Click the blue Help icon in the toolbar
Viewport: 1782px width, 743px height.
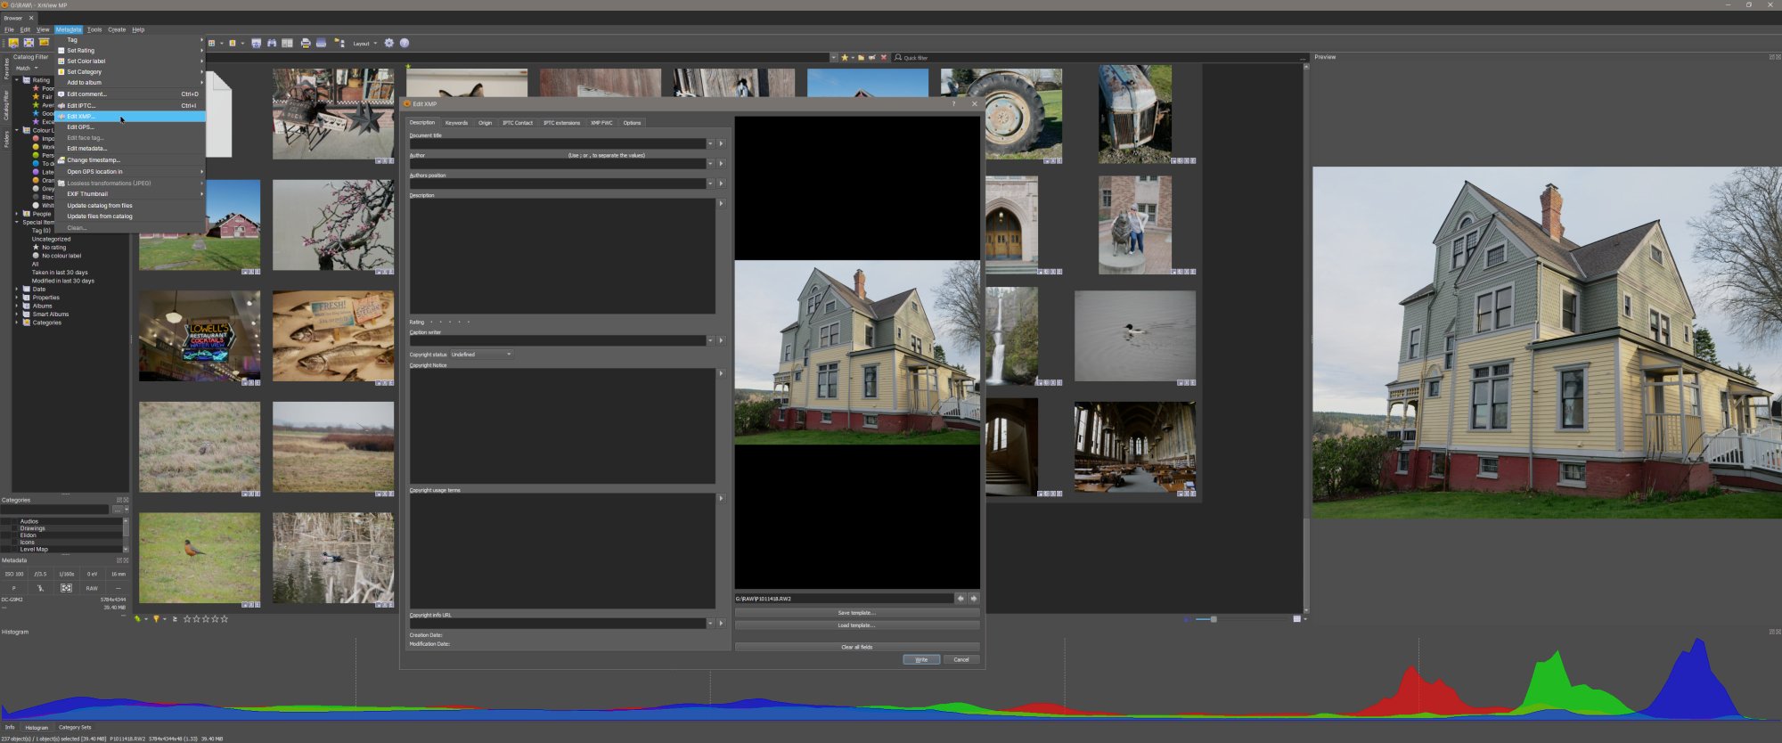(405, 43)
